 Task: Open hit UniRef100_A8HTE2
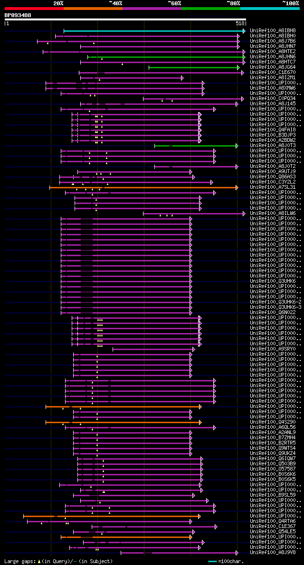click(273, 52)
